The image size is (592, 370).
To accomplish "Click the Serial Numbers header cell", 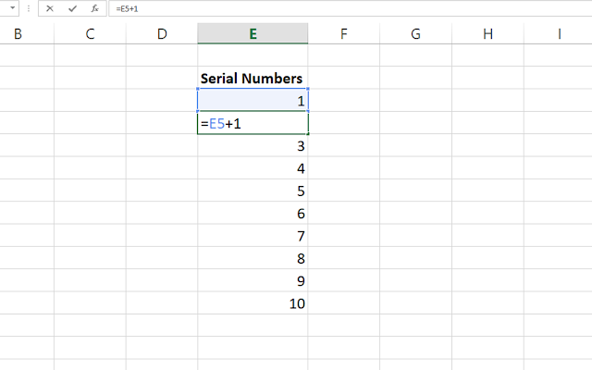I will [x=253, y=78].
